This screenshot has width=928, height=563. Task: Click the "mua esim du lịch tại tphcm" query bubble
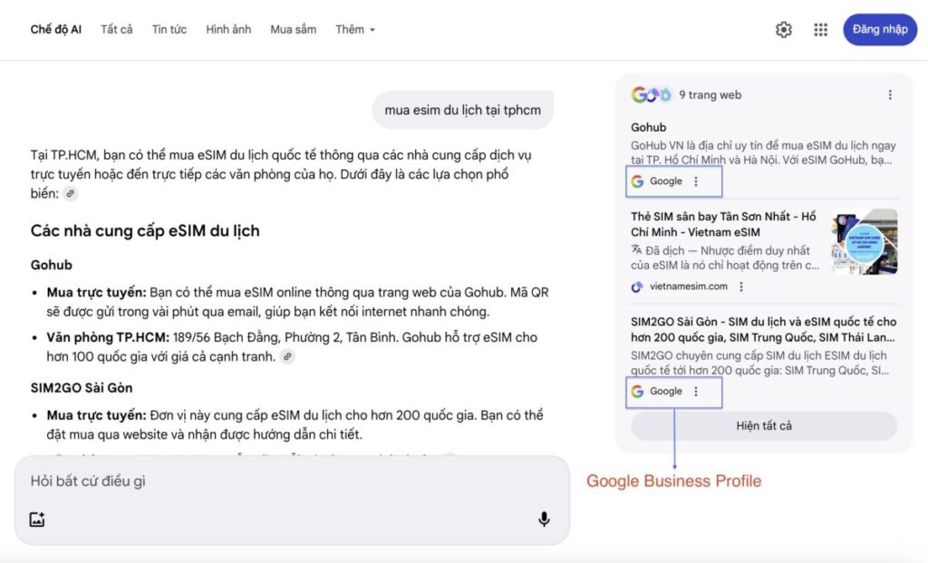pos(463,110)
